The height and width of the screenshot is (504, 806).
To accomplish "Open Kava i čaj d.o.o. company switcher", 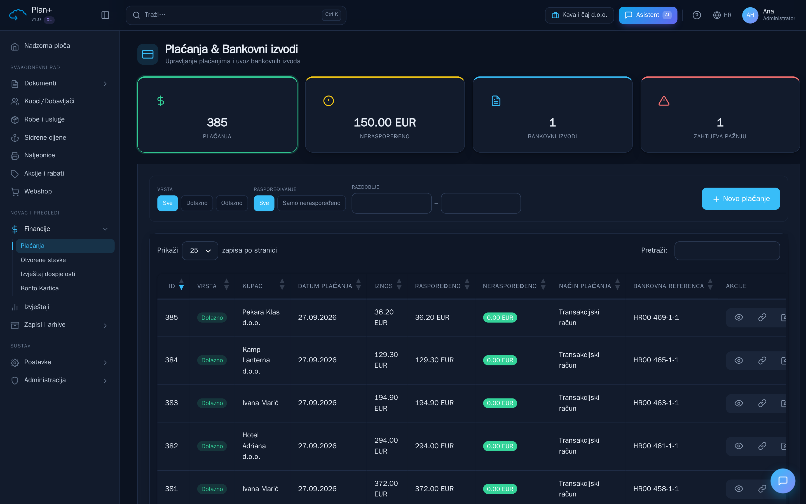I will [579, 15].
